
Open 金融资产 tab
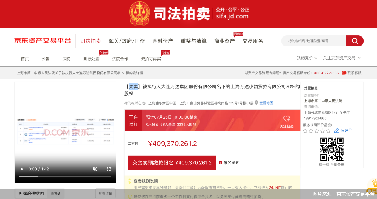163,41
